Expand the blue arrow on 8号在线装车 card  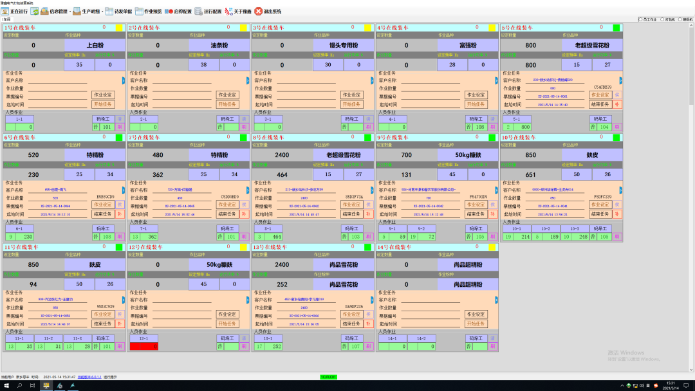372,190
